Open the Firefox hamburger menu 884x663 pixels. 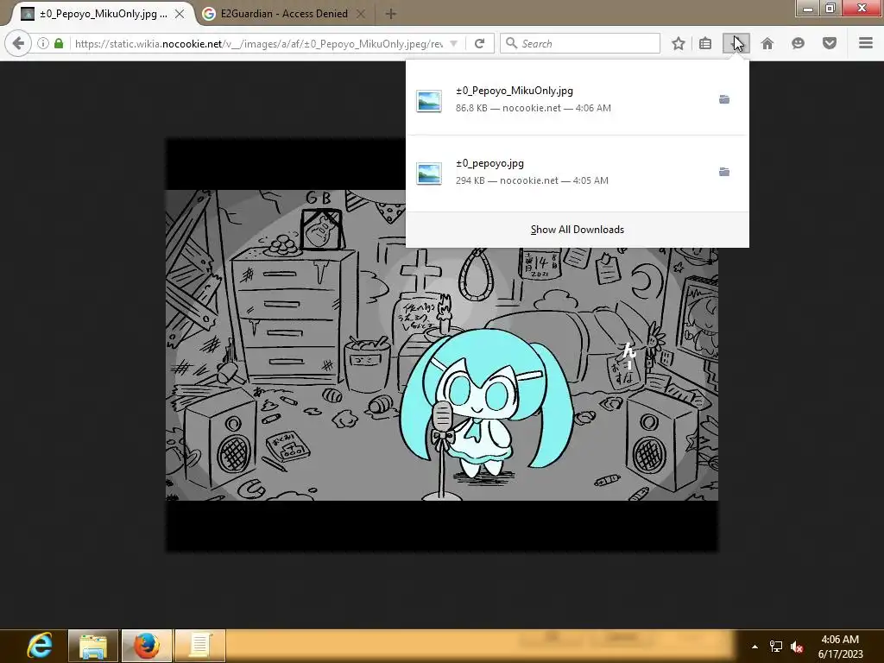(866, 43)
